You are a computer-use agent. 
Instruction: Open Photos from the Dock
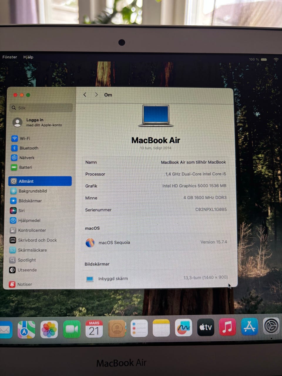click(x=49, y=329)
